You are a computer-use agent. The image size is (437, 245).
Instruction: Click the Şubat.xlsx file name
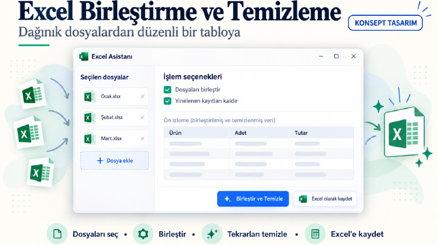pyautogui.click(x=112, y=117)
